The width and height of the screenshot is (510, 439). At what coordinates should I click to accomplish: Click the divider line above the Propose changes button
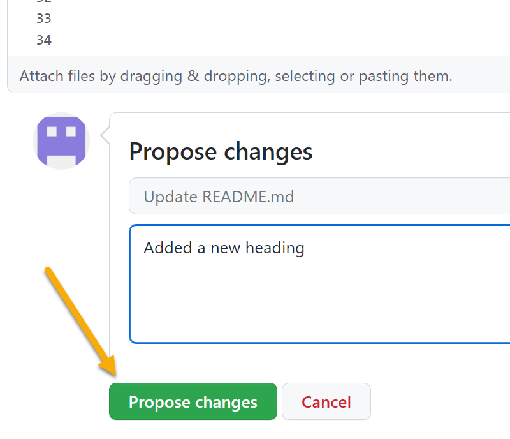coord(310,373)
